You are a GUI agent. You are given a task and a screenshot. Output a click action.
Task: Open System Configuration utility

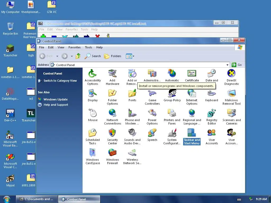[172, 137]
